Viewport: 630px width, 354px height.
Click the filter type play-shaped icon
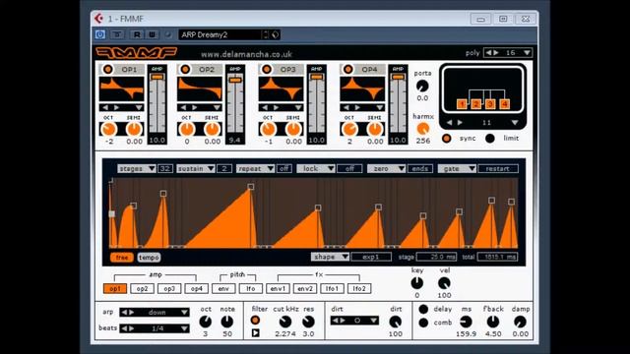(x=255, y=333)
